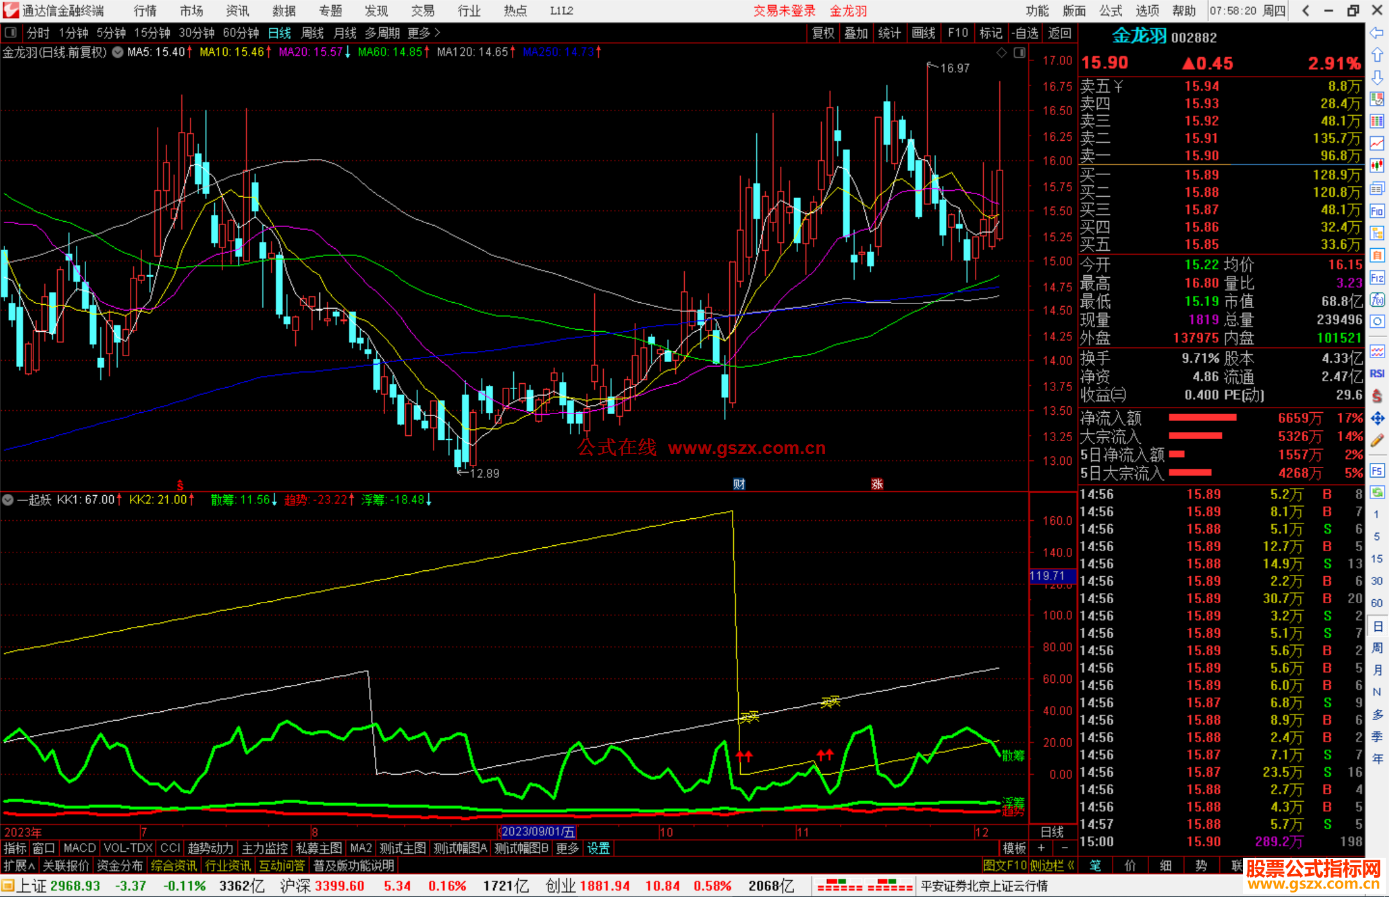Open the 行情 menu
This screenshot has width=1389, height=897.
pos(145,10)
